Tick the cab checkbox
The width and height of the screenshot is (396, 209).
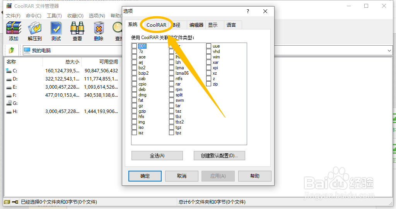point(134,79)
